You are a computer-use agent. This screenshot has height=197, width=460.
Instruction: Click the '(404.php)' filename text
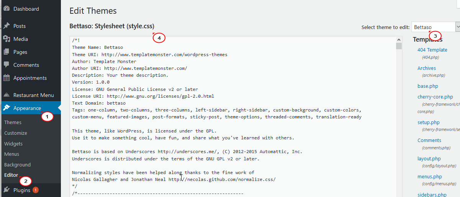point(431,58)
